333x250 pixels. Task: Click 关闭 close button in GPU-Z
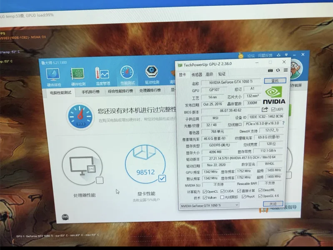[x=273, y=203]
